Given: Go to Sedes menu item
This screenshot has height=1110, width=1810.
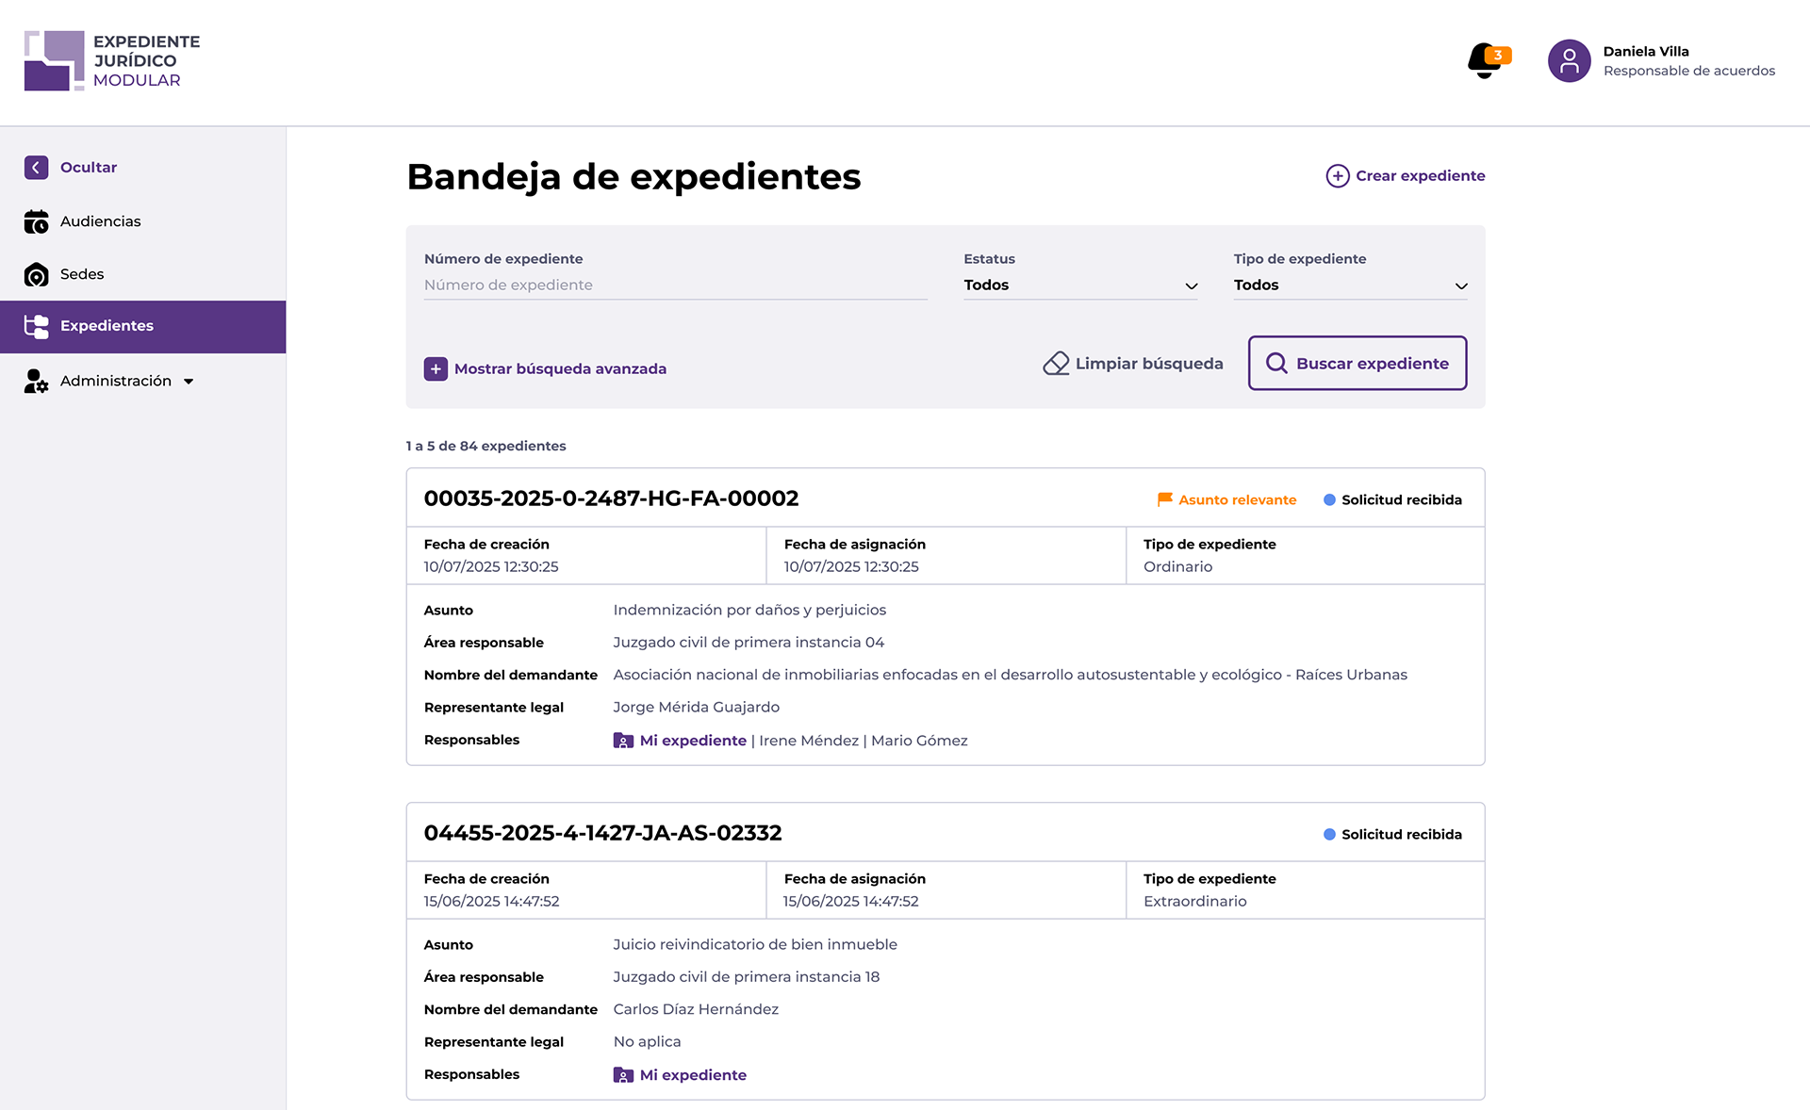Looking at the screenshot, I should coord(82,274).
